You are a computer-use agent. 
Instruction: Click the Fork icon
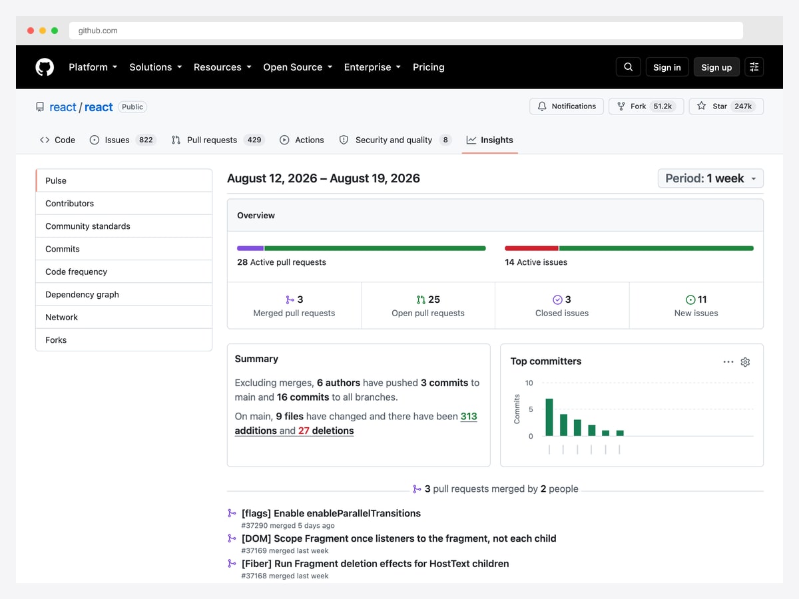click(621, 106)
